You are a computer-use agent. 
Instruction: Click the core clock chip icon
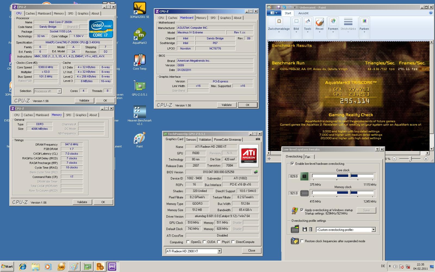(x=304, y=176)
